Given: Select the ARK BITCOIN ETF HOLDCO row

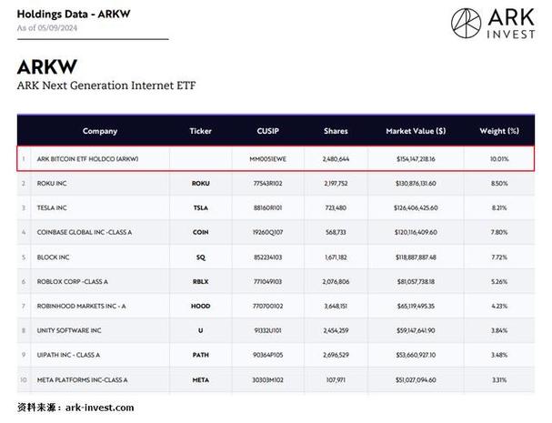Looking at the screenshot, I should click(x=273, y=158).
